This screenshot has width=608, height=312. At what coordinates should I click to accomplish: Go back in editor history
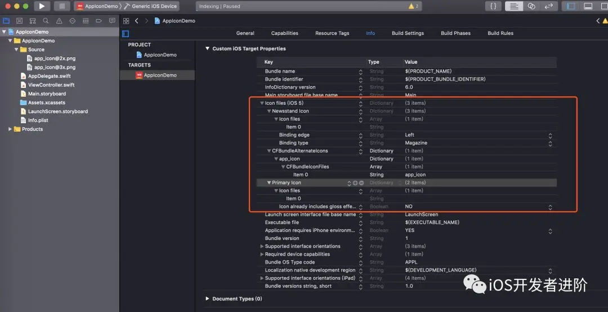[136, 21]
